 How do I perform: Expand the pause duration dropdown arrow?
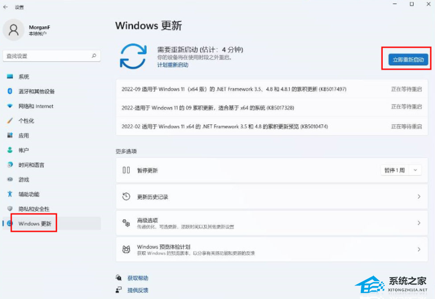(x=415, y=170)
